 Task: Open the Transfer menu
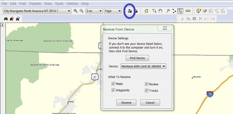[35, 4]
